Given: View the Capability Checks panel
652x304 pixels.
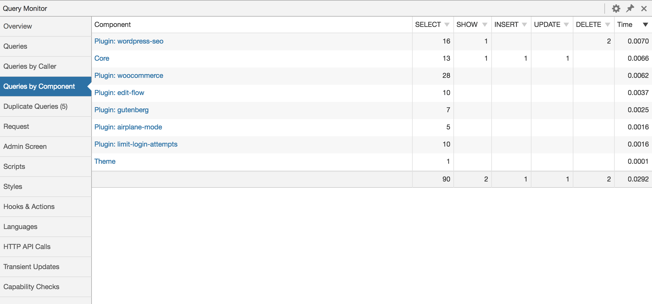Looking at the screenshot, I should 31,287.
